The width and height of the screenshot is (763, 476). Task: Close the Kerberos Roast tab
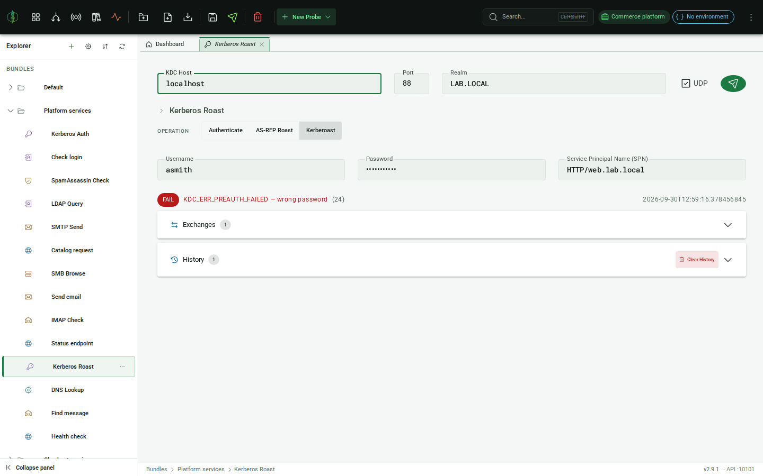pyautogui.click(x=262, y=44)
